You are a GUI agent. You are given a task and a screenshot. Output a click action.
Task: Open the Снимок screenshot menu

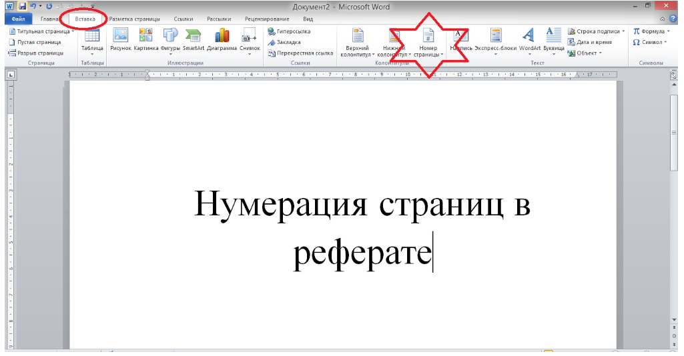click(250, 41)
